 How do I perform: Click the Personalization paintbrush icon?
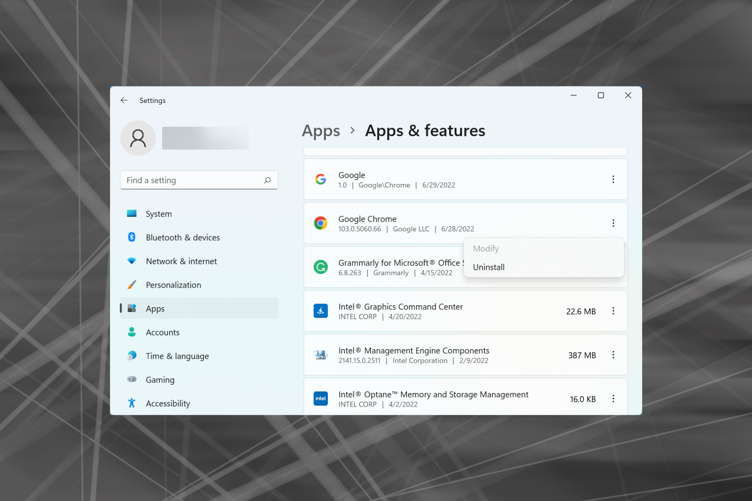132,285
